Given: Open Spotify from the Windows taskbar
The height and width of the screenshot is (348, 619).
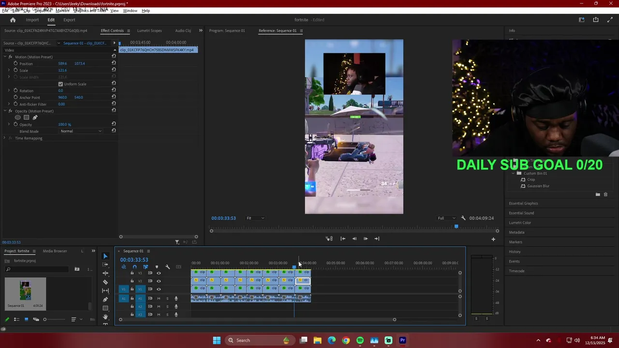Looking at the screenshot, I should pos(360,340).
